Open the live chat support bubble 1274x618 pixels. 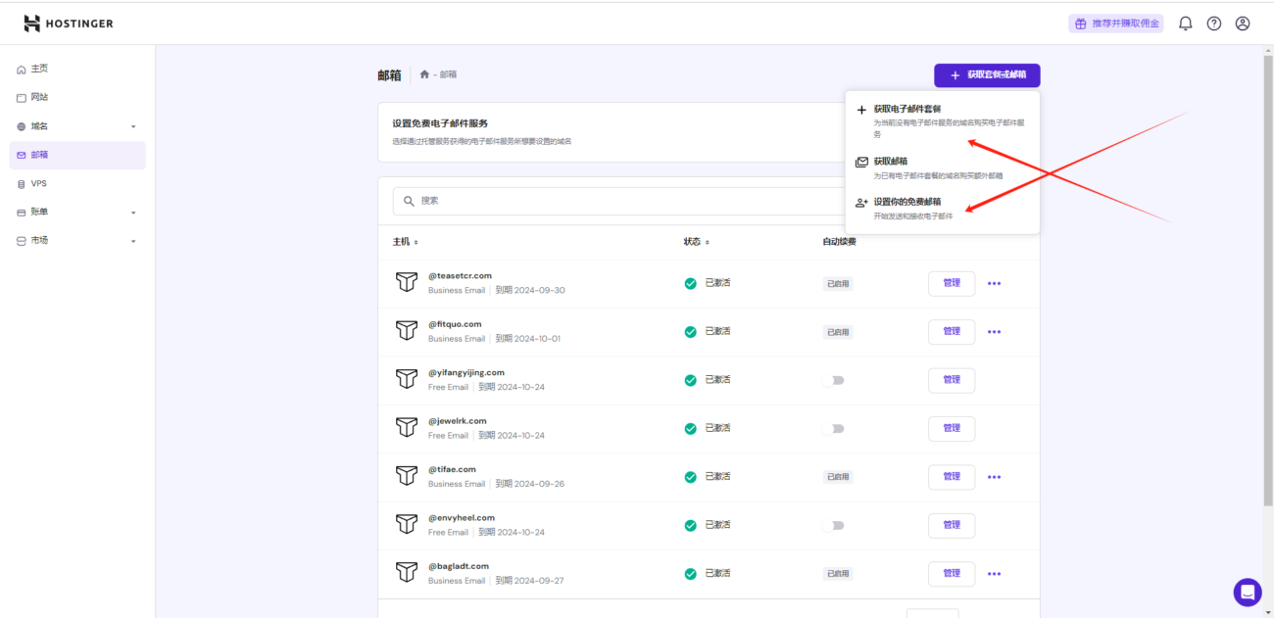tap(1247, 592)
